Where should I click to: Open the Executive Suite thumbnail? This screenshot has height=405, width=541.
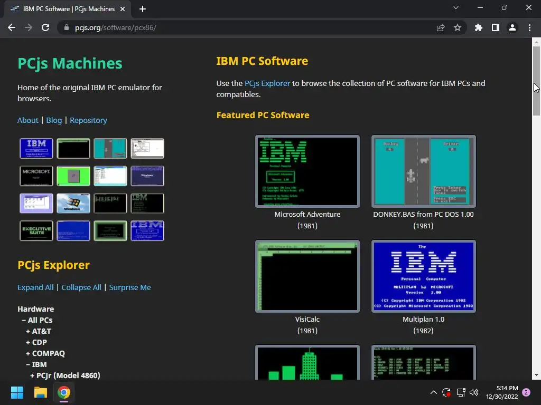tap(36, 230)
